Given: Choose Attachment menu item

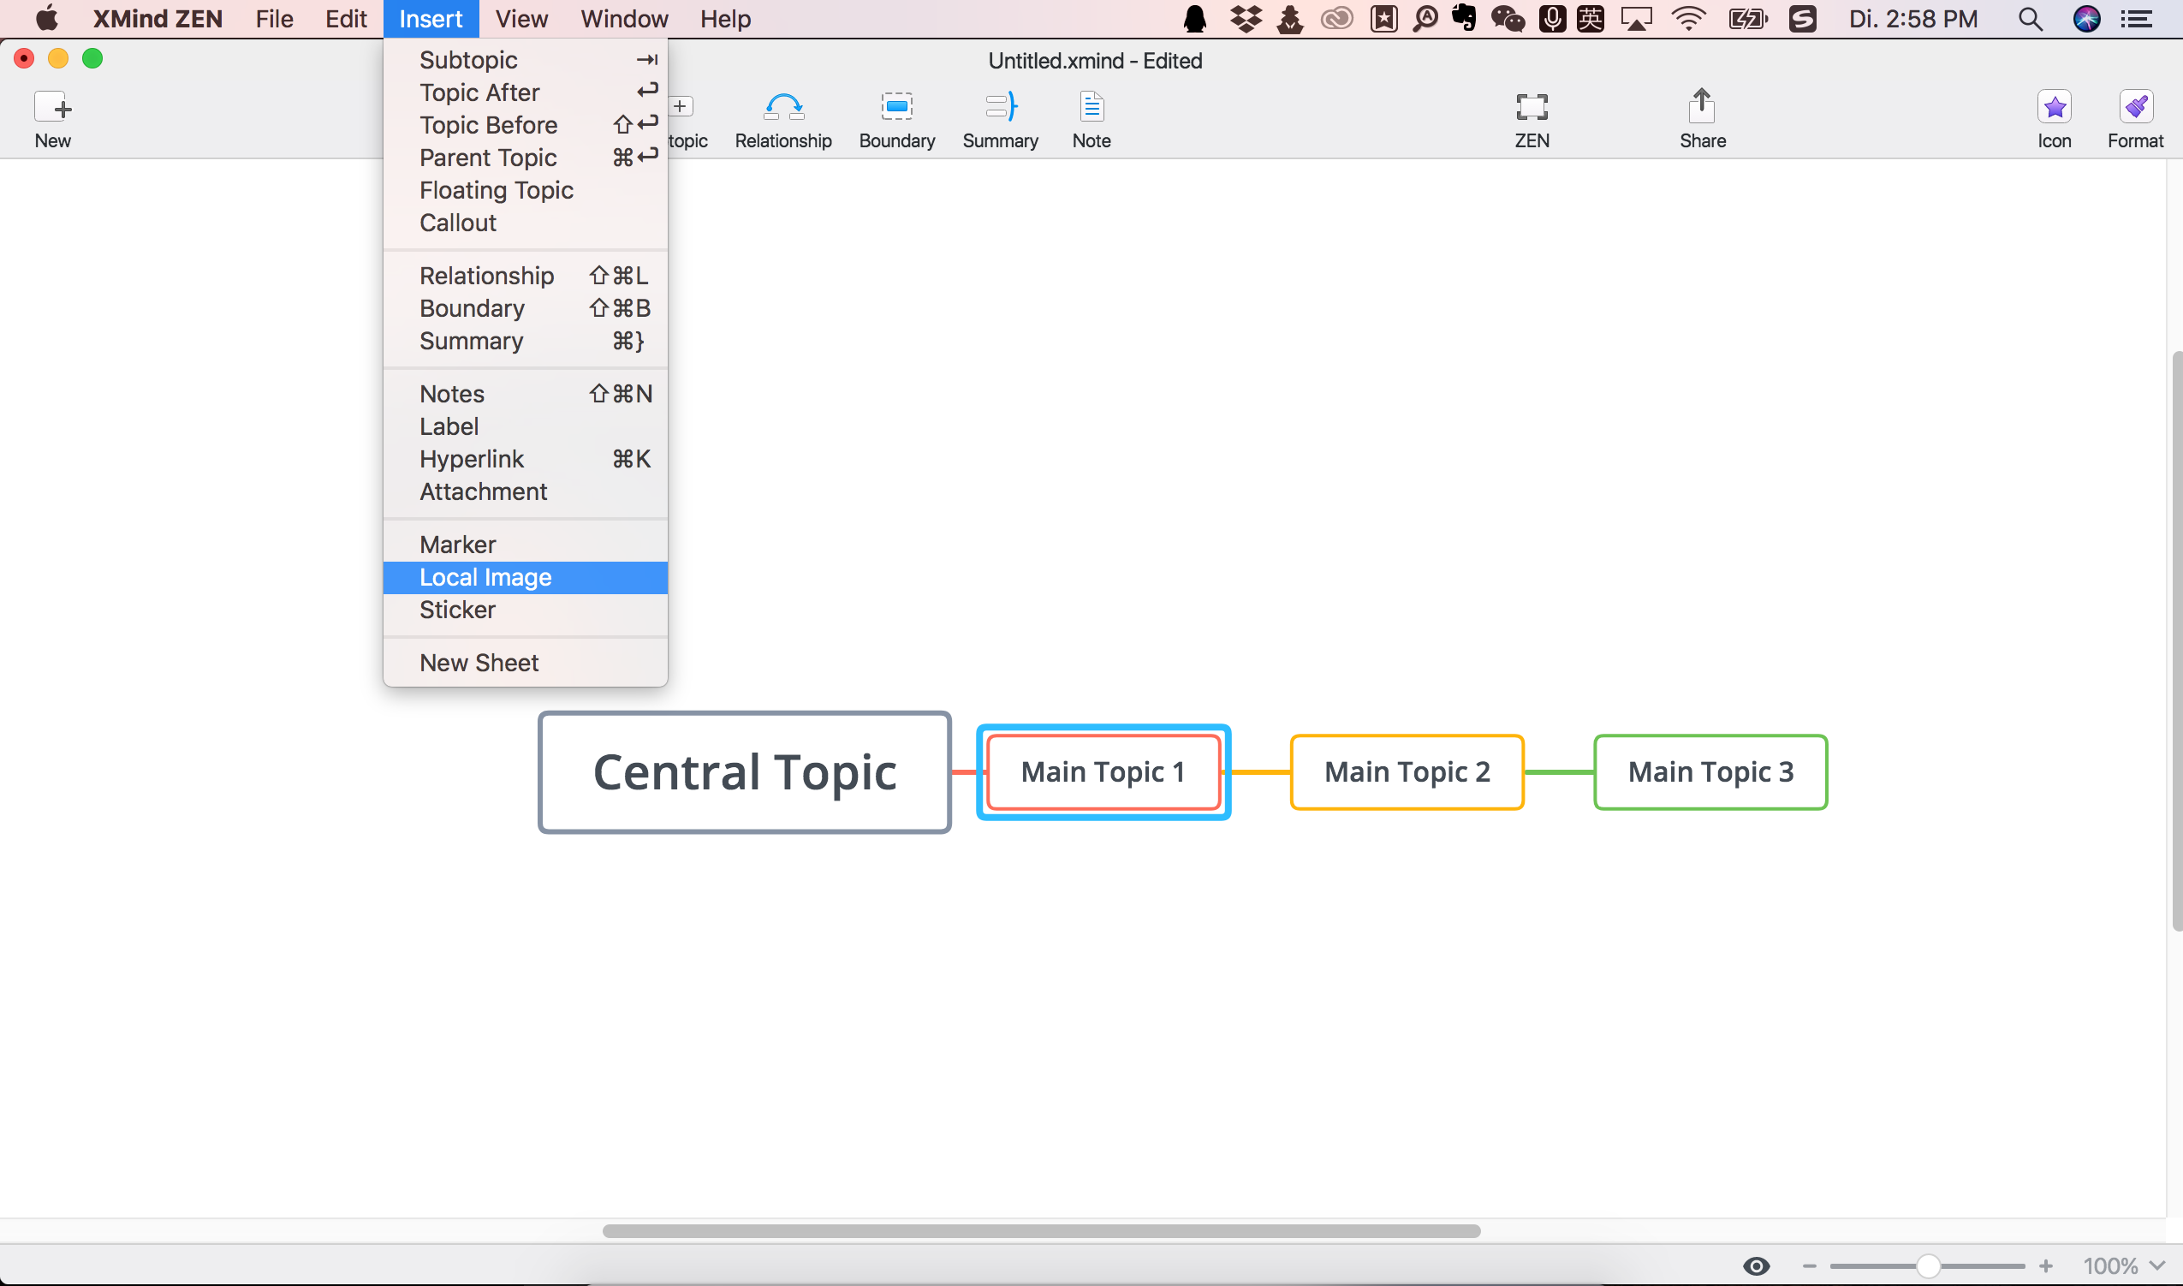Looking at the screenshot, I should coord(525,491).
